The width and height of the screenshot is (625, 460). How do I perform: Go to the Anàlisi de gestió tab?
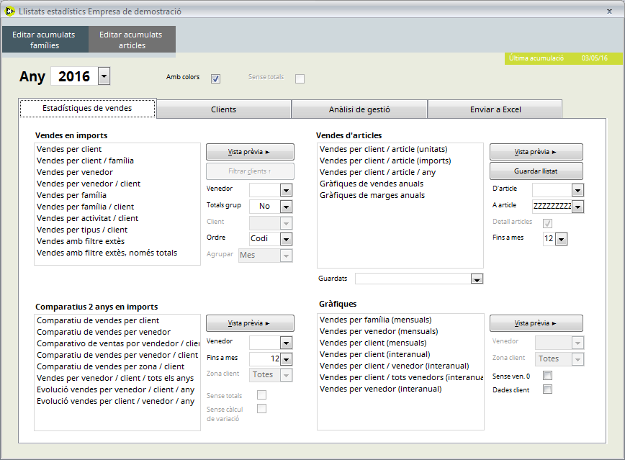(359, 109)
